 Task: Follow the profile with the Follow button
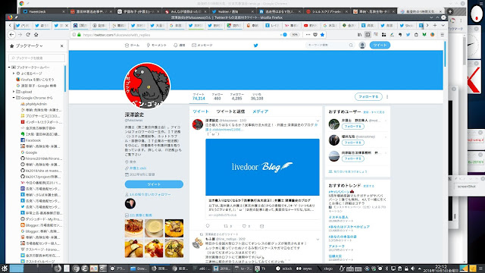(x=368, y=96)
